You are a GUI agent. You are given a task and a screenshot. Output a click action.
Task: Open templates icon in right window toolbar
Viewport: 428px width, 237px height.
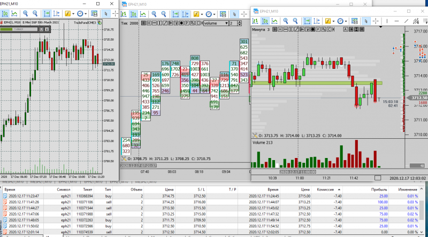354,21
